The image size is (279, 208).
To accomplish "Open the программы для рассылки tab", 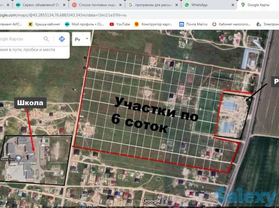I will point(153,5).
